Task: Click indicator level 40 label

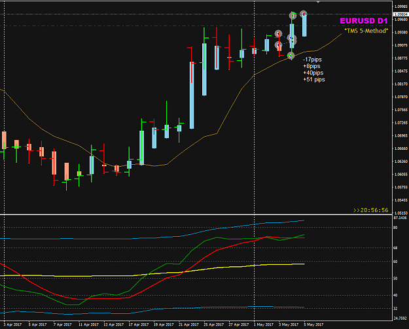Action: (x=395, y=296)
